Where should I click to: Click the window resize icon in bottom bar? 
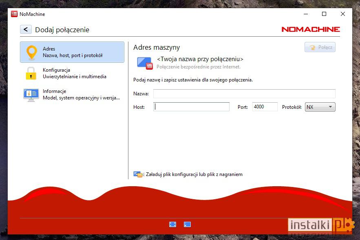(x=188, y=225)
